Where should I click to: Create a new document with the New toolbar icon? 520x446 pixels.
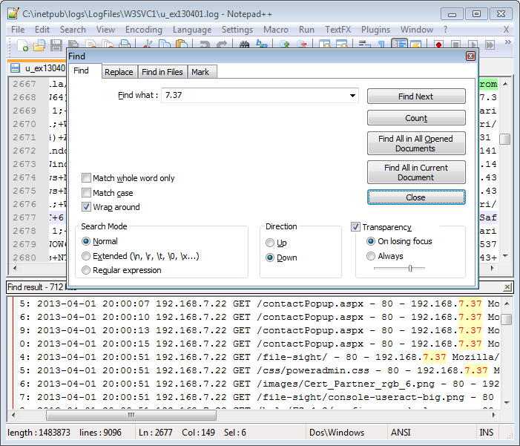coord(22,45)
